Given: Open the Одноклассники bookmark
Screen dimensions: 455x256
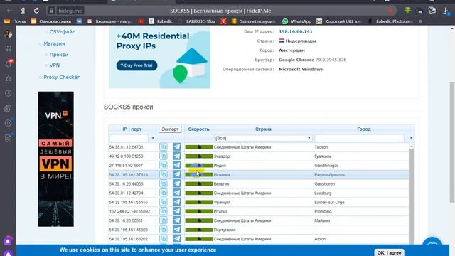Looking at the screenshot, I should (x=51, y=21).
